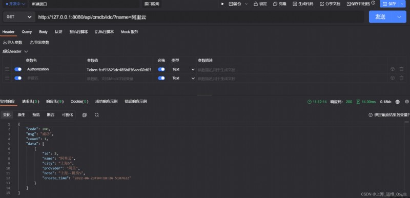Click the lock icon in toolbar

coord(255,4)
